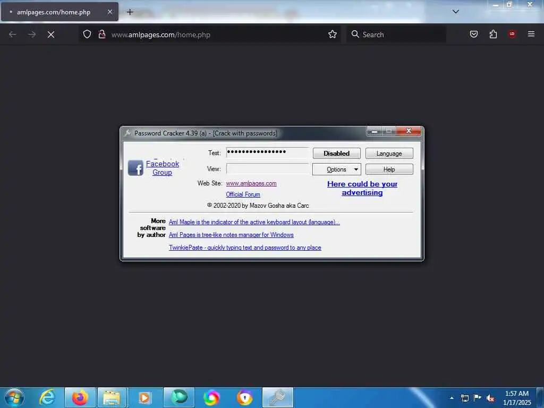Close the Password Cracker window
Screen dimensions: 544x408
click(x=409, y=131)
